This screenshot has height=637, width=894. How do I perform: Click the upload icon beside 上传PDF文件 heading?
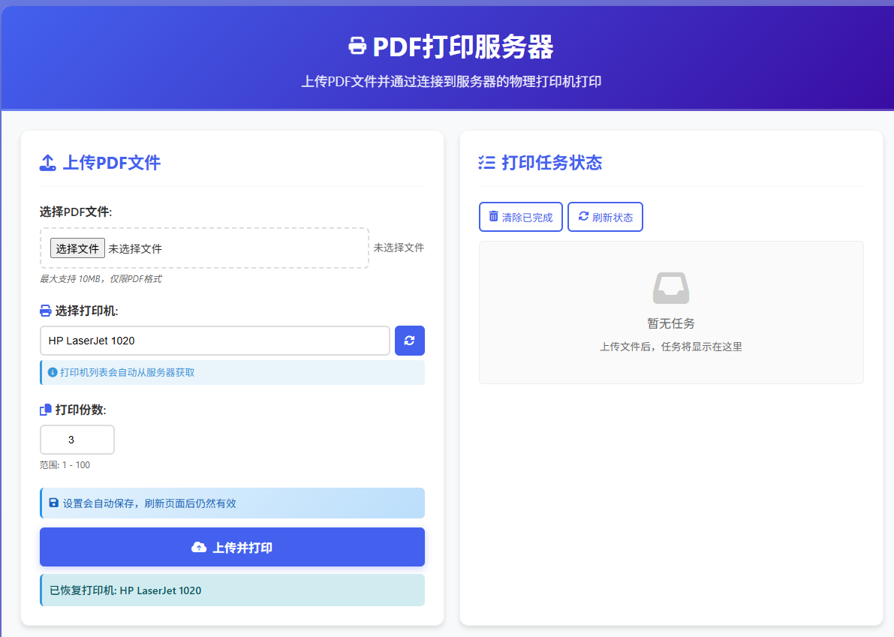48,163
